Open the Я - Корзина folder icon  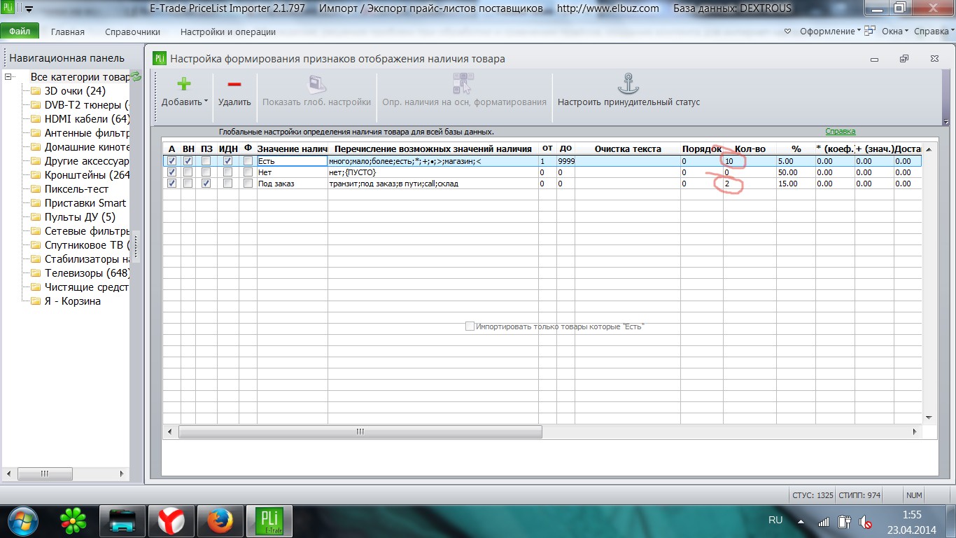pos(36,301)
